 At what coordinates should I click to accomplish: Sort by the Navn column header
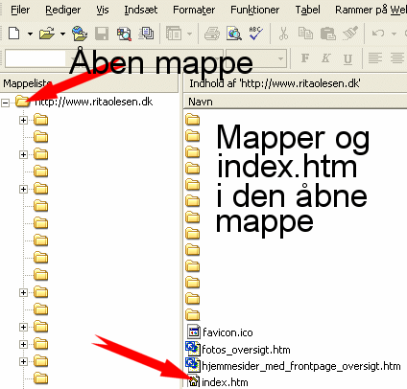tap(295, 102)
